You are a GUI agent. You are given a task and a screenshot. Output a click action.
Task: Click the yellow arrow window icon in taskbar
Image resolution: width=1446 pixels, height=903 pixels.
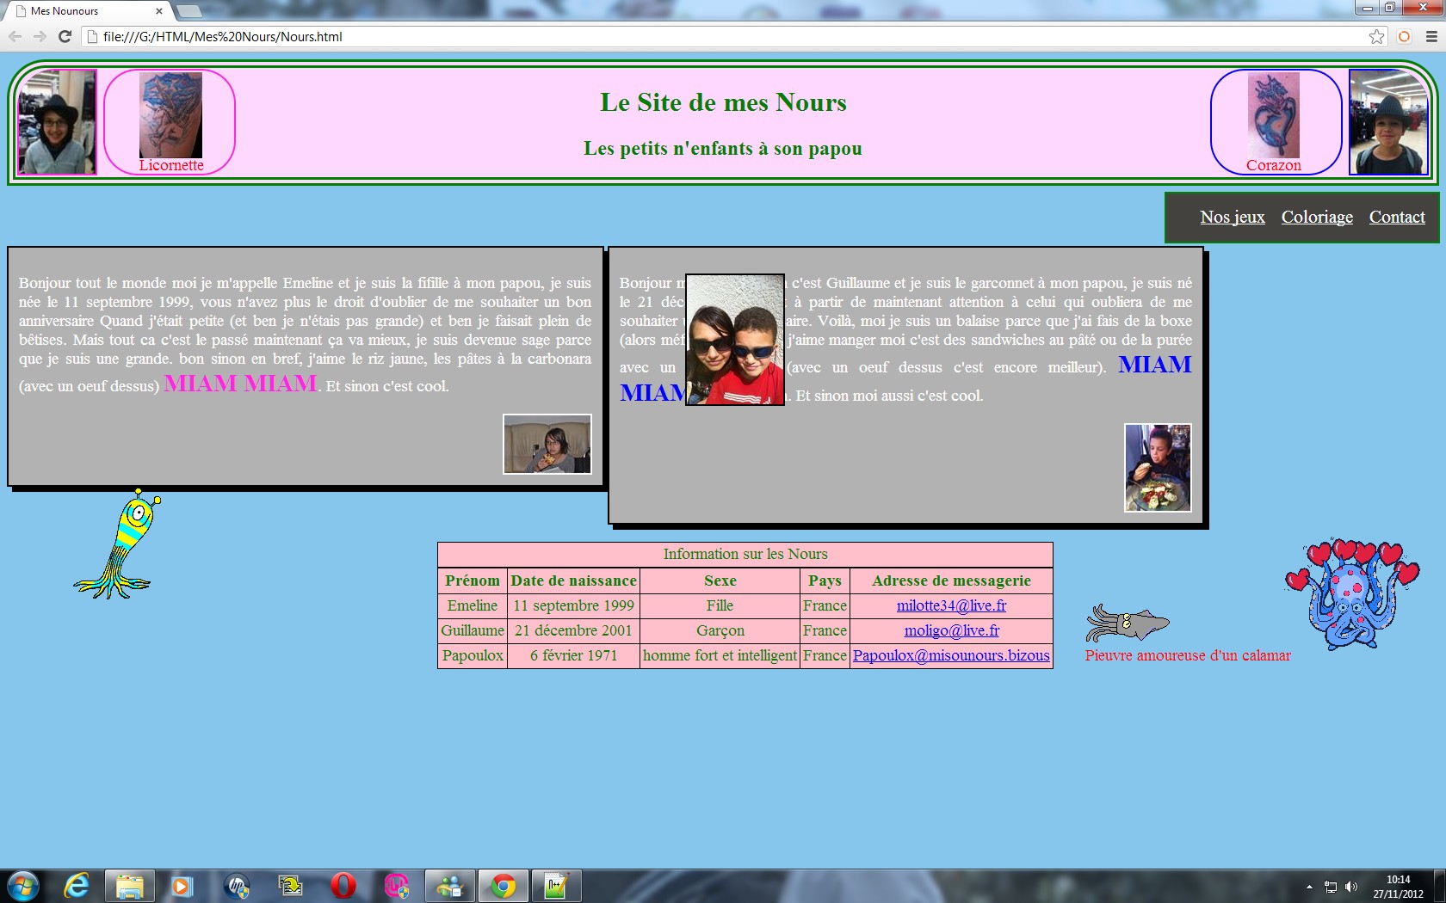pyautogui.click(x=290, y=885)
